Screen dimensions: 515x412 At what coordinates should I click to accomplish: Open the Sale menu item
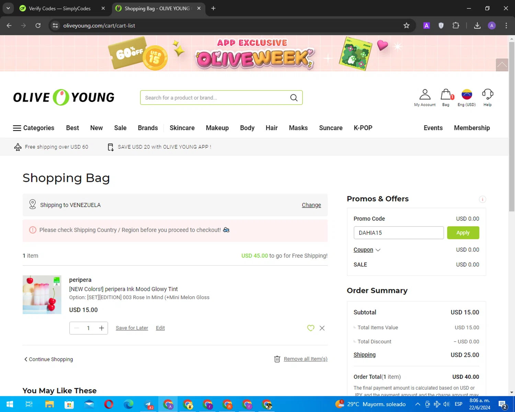point(120,128)
